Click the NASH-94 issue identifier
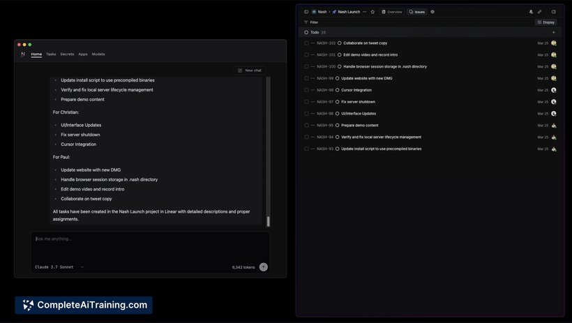Image resolution: width=572 pixels, height=323 pixels. click(325, 137)
